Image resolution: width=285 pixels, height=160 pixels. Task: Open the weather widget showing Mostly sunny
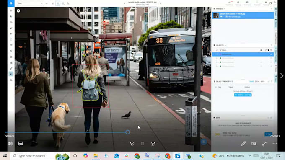(228, 156)
